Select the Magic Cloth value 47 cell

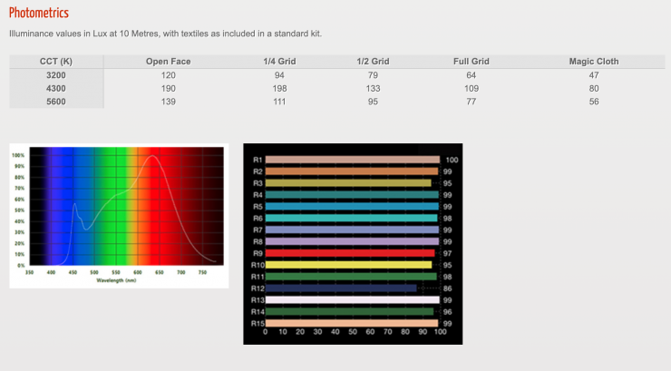pos(594,75)
